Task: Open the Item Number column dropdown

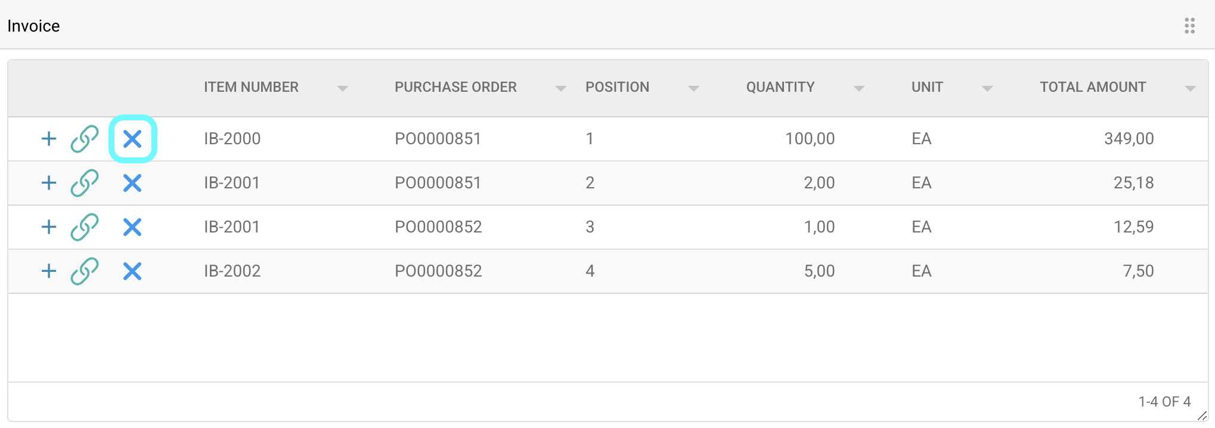Action: point(343,88)
